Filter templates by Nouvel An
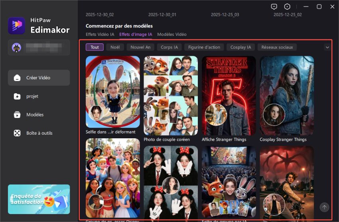 click(140, 47)
